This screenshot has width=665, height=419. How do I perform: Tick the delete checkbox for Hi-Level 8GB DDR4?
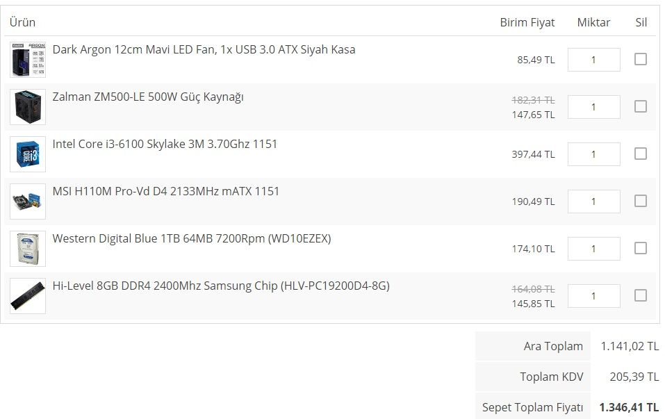(x=640, y=295)
